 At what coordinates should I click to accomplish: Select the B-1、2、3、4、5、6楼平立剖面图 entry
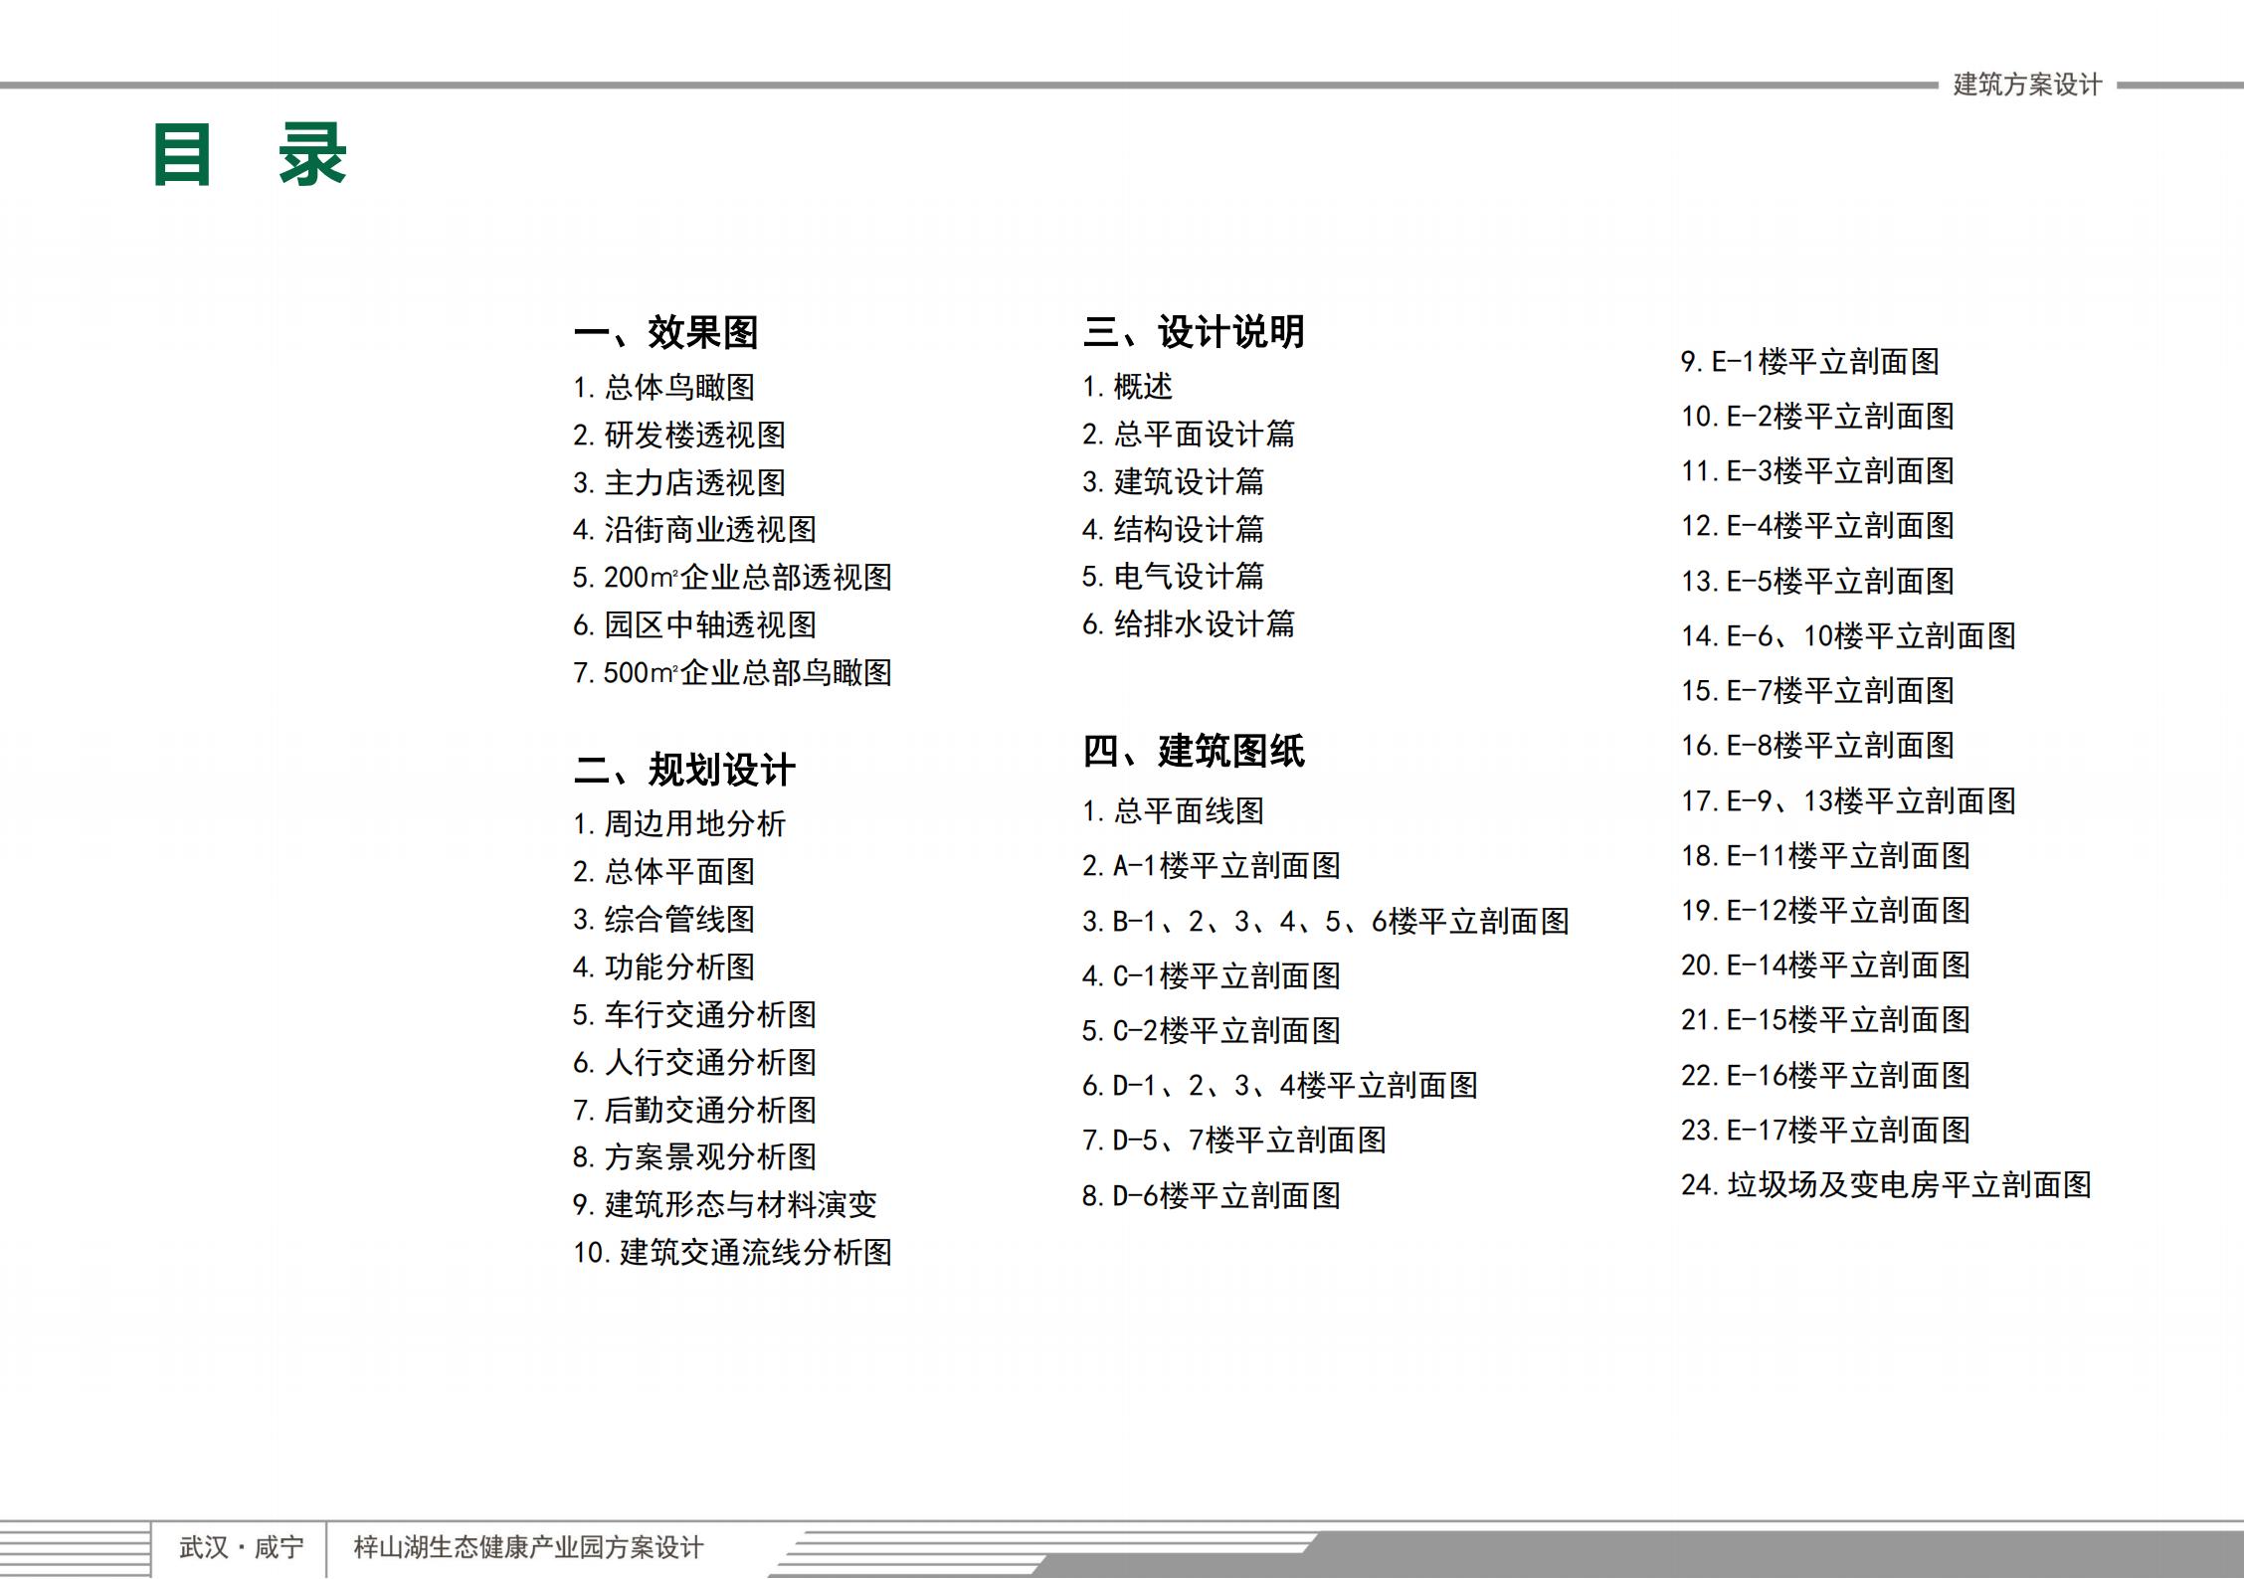click(1326, 922)
